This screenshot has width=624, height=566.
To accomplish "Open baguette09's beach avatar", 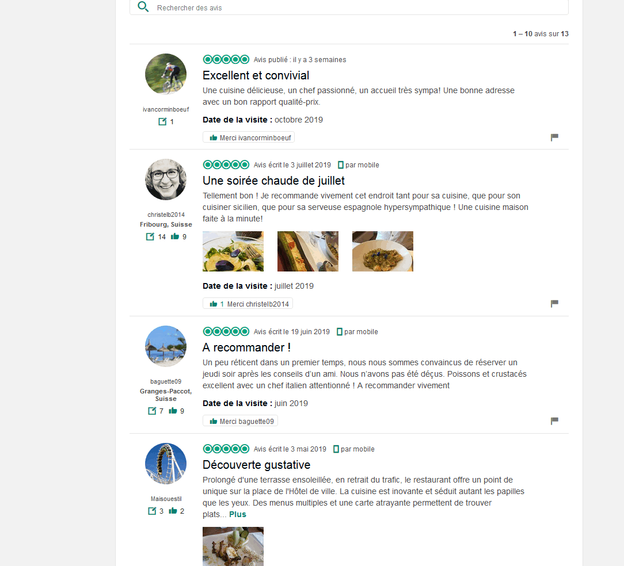I will coord(166,346).
